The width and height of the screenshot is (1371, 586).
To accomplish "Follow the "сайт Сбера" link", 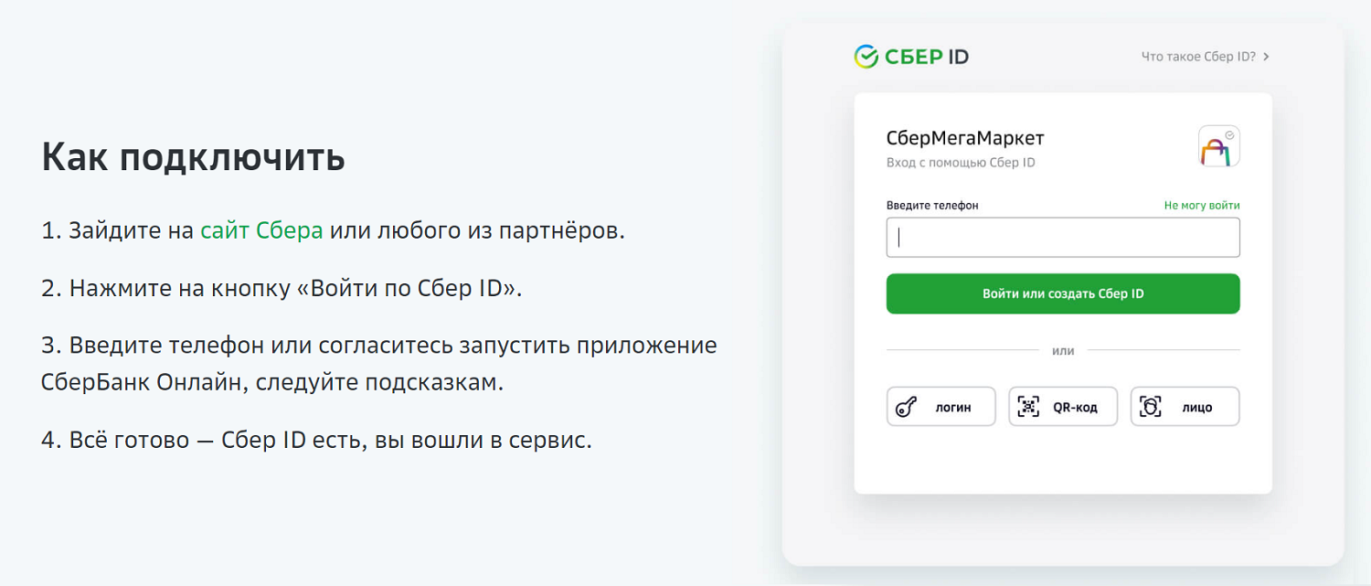I will 261,230.
